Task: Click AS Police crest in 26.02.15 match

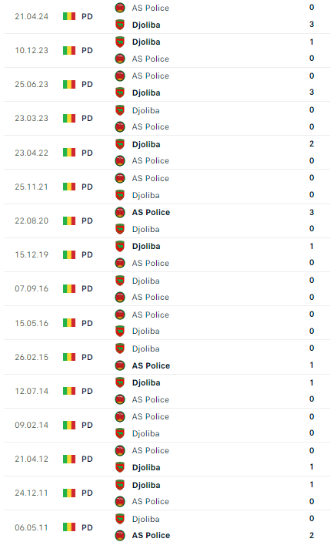Action: [x=120, y=365]
